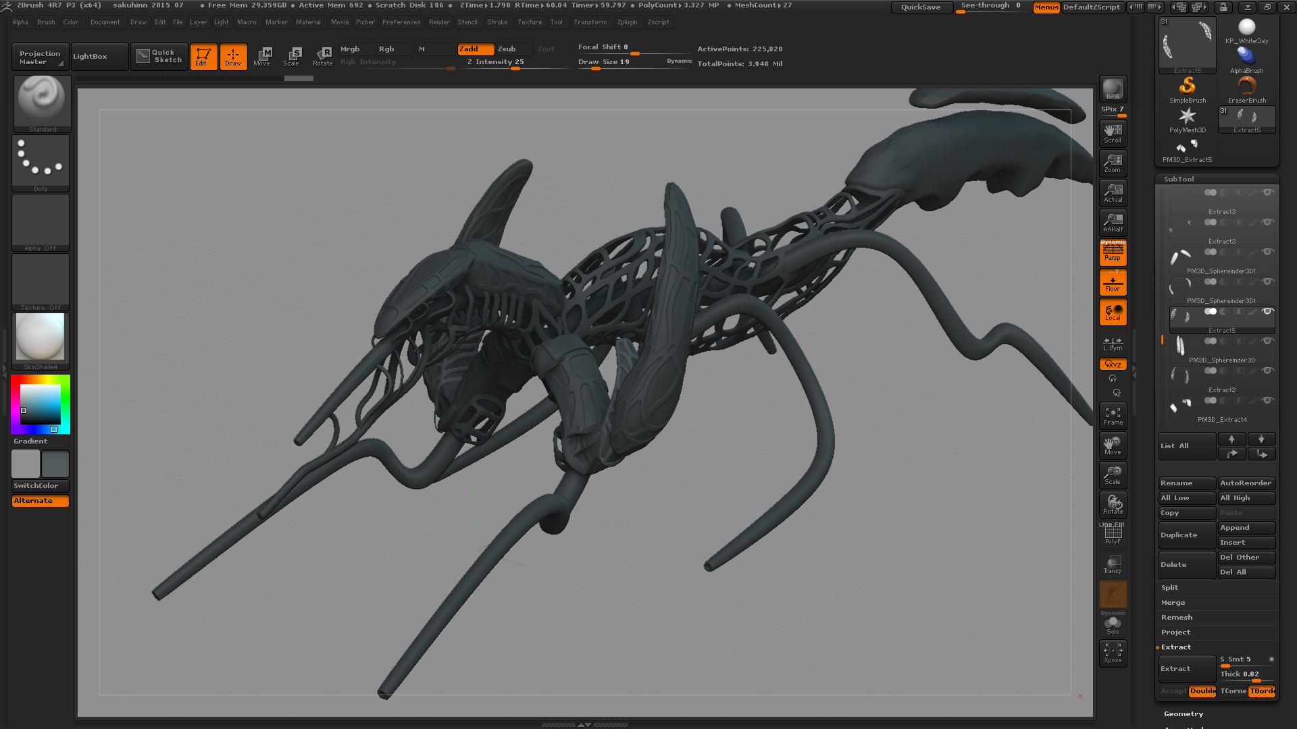Toggle L.Sym local symmetry
Screen dimensions: 1297x729
(x=1113, y=344)
